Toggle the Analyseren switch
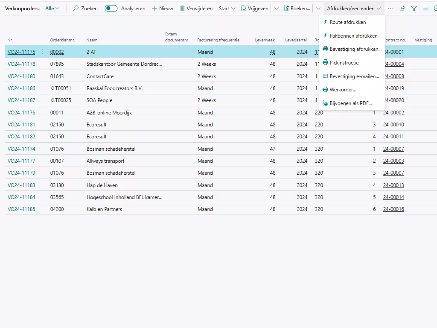Screen dimensions: 437x328 click(x=111, y=9)
